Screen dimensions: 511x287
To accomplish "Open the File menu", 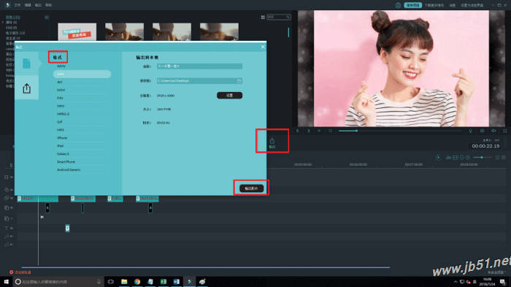I will tap(18, 5).
